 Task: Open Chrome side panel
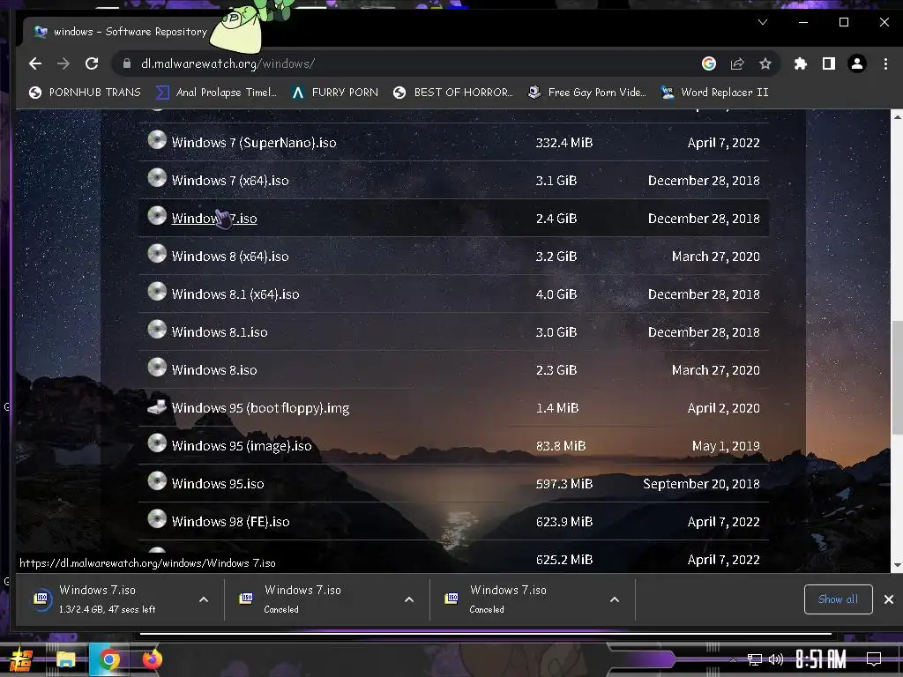point(829,63)
